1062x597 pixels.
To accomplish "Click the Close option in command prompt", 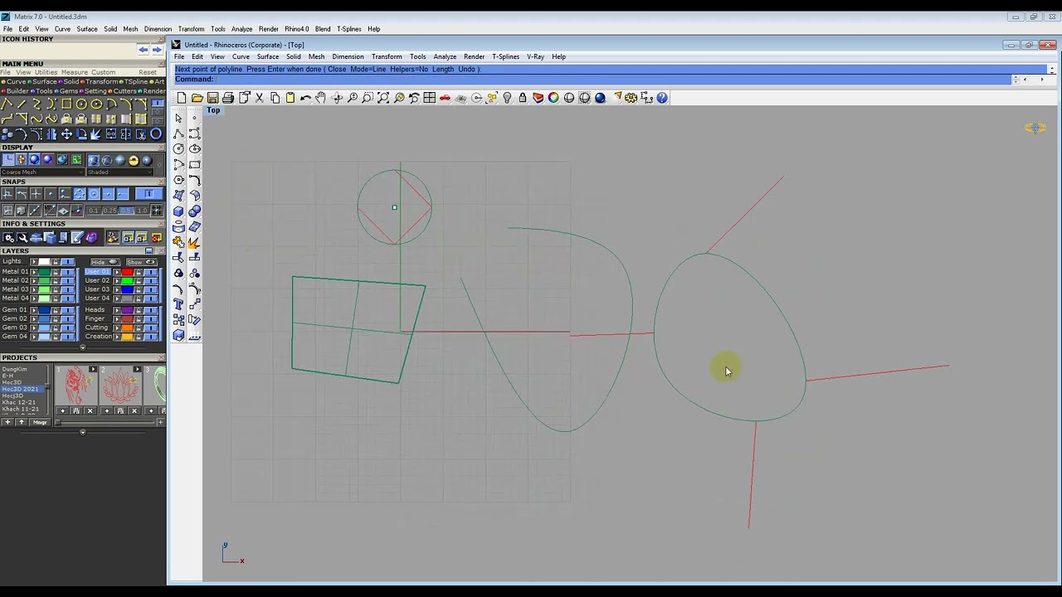I will click(x=337, y=69).
